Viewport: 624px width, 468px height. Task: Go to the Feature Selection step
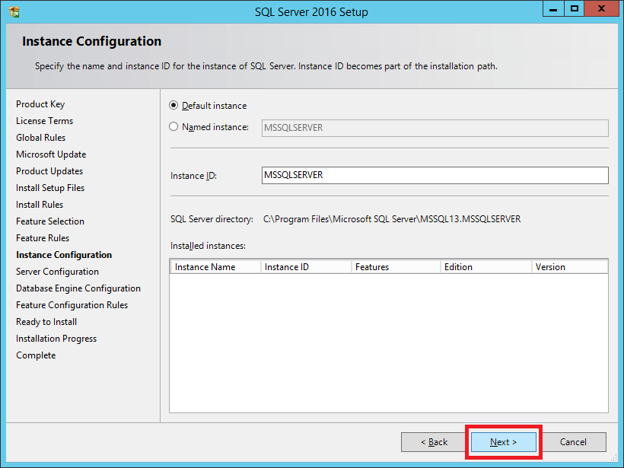[50, 221]
